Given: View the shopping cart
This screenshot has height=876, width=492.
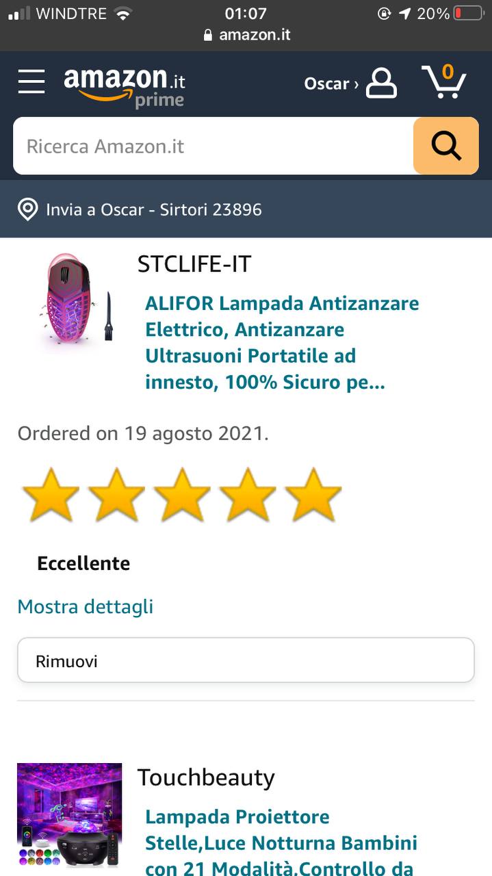Looking at the screenshot, I should [x=444, y=81].
